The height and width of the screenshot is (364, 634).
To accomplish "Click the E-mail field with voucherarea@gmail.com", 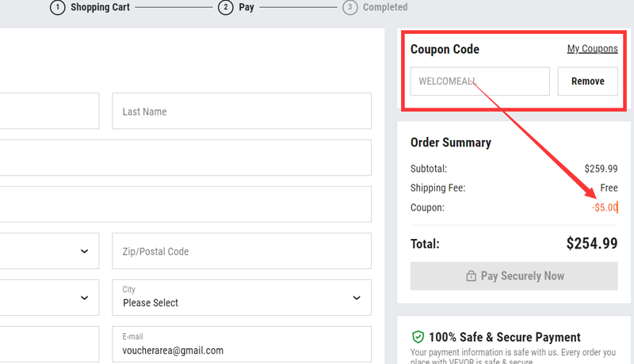I will coord(241,345).
